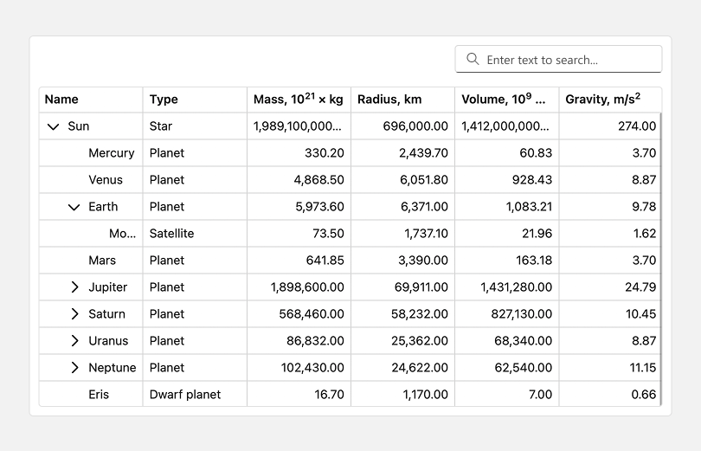This screenshot has width=701, height=451.
Task: Sort by the Name column header
Action: pos(61,100)
